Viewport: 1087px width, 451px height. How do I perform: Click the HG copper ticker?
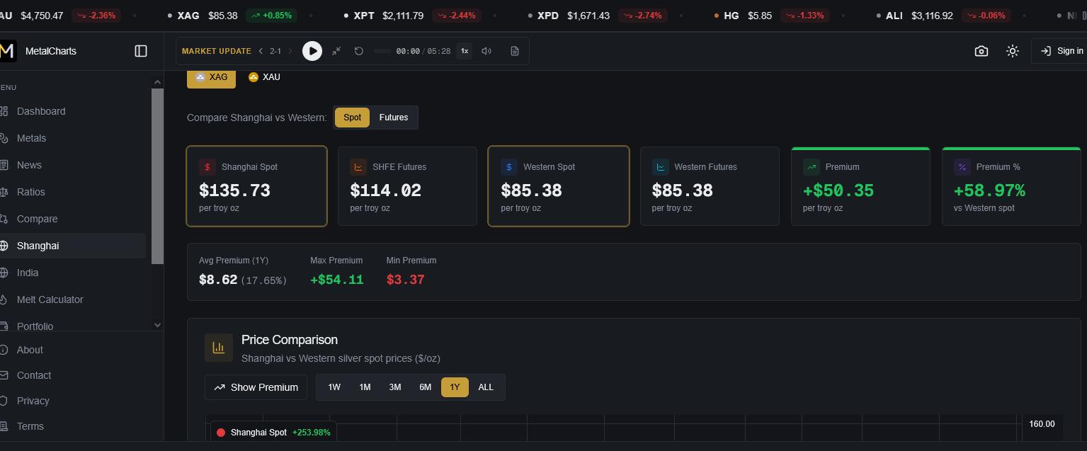(772, 16)
